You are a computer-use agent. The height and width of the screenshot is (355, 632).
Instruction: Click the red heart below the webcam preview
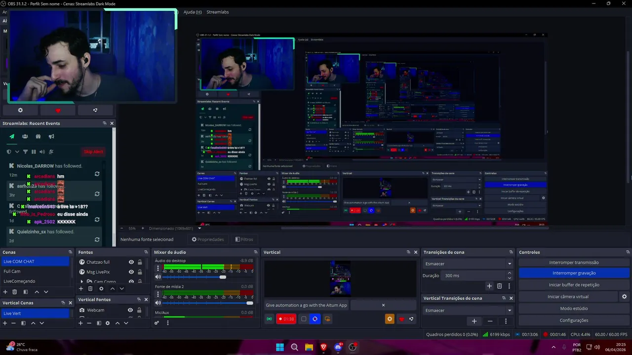58,110
